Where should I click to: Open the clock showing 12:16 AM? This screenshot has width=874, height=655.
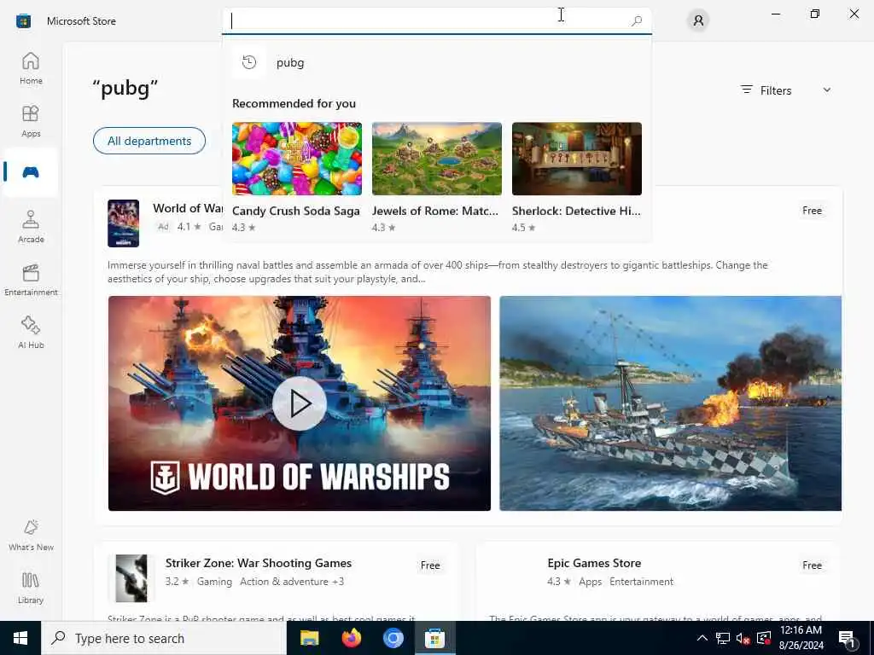point(801,638)
